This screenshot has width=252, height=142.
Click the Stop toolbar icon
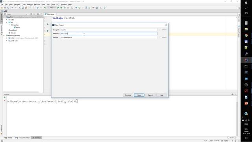pos(68,8)
